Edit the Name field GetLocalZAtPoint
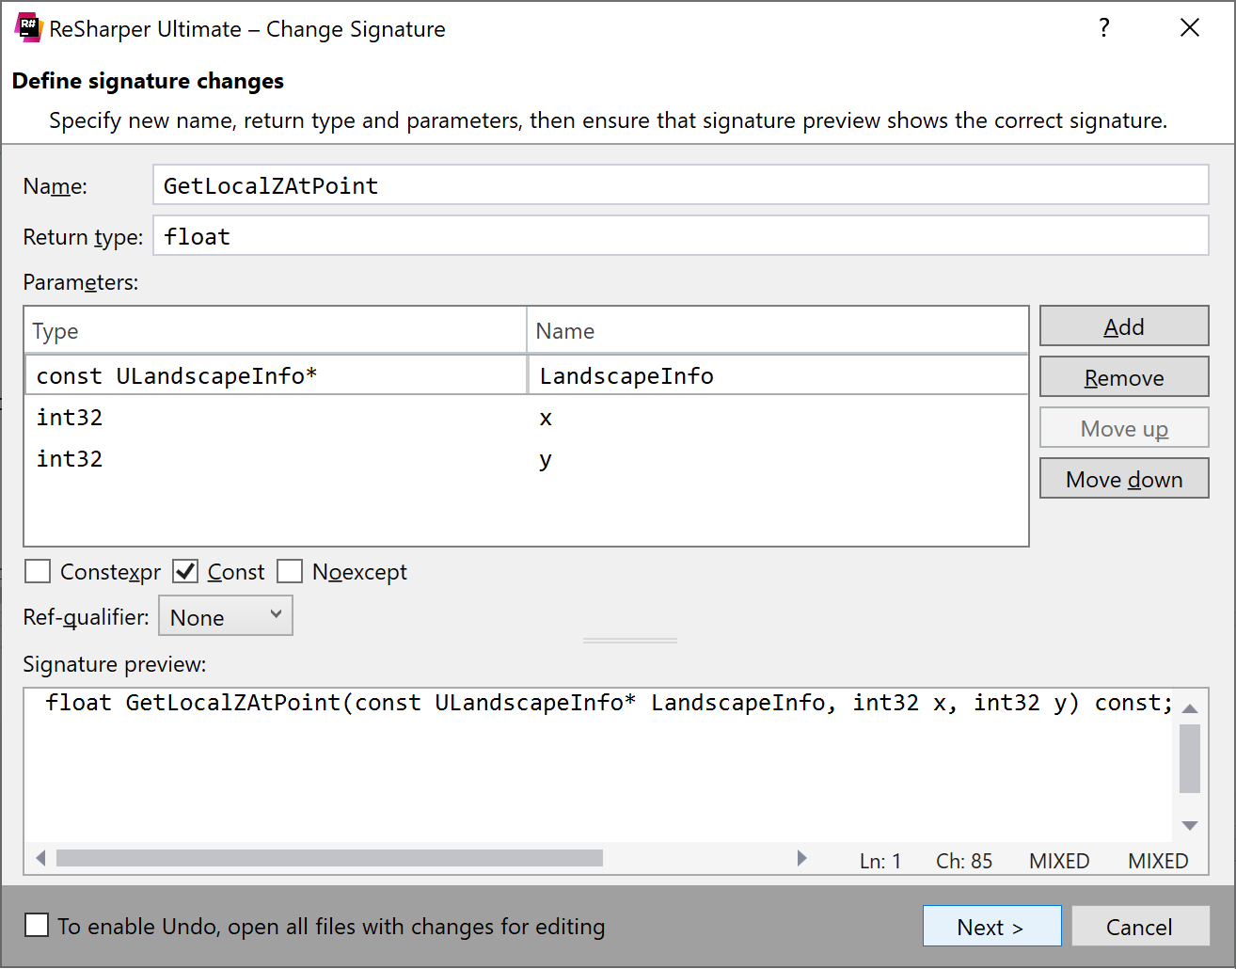This screenshot has width=1236, height=969. click(680, 185)
